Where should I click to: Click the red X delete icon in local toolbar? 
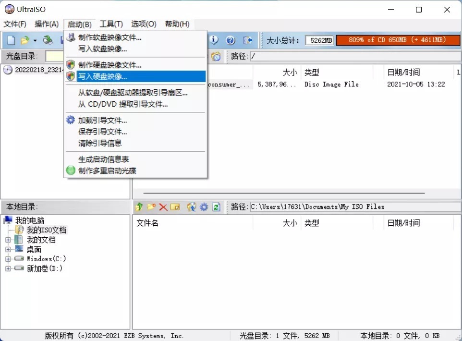(163, 207)
